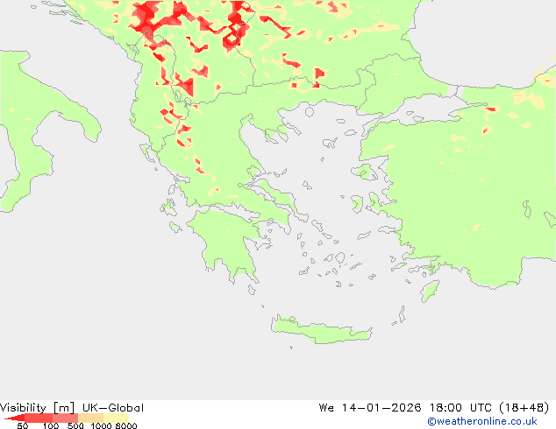The image size is (556, 429).
Task: Click the "500" legend value
Action: click(x=75, y=425)
